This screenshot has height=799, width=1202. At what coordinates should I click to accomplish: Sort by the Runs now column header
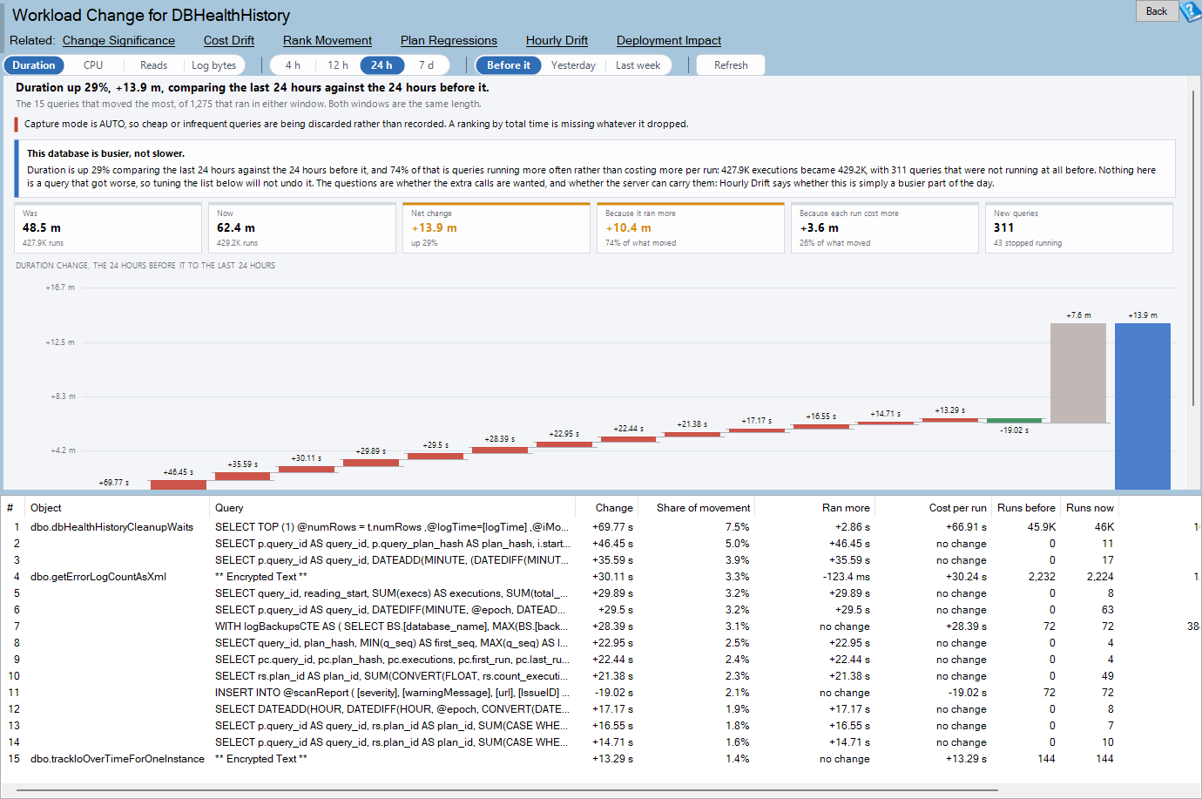click(1090, 508)
